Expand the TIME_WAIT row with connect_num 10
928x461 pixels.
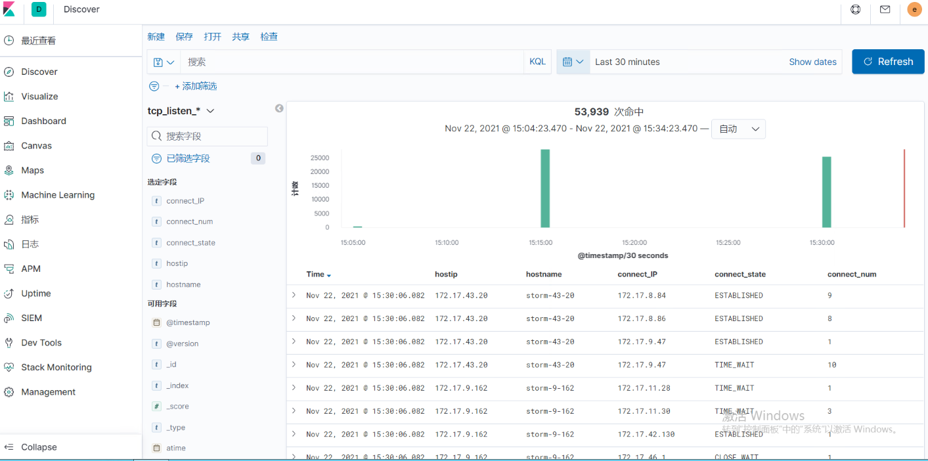pyautogui.click(x=294, y=364)
